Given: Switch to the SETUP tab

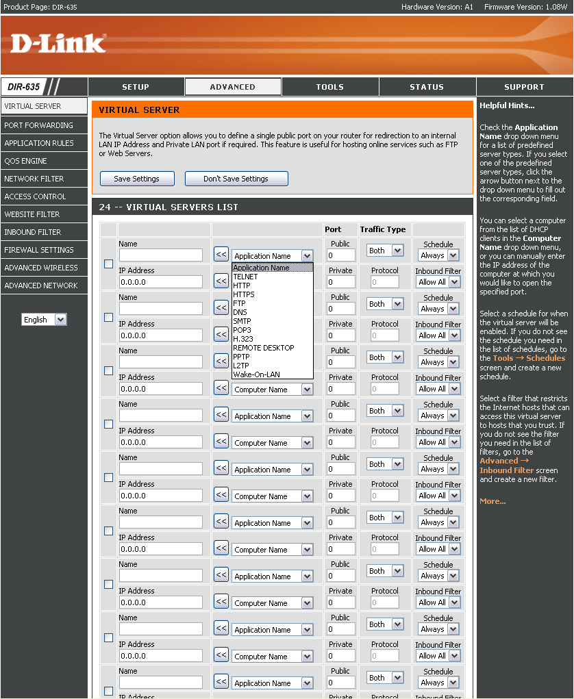Looking at the screenshot, I should pyautogui.click(x=136, y=87).
